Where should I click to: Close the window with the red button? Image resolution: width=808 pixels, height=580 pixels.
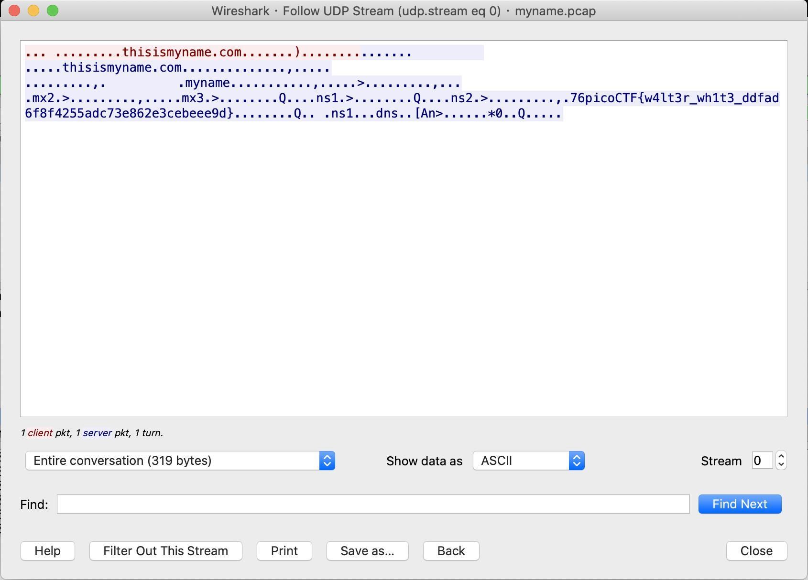[14, 11]
